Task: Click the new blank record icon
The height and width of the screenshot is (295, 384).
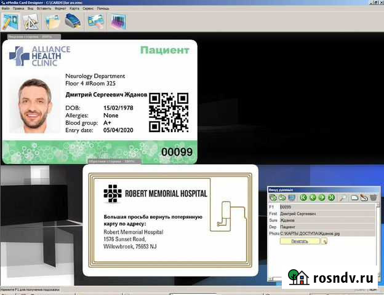Action: coord(354,197)
